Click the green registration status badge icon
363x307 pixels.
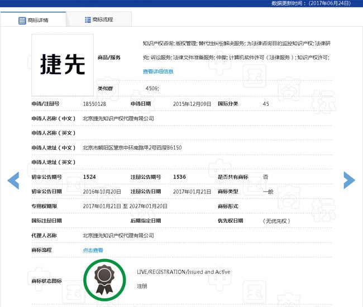[104, 280]
